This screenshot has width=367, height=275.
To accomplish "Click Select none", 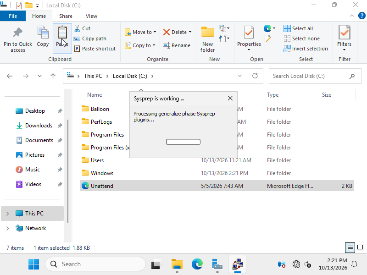I will pyautogui.click(x=301, y=38).
